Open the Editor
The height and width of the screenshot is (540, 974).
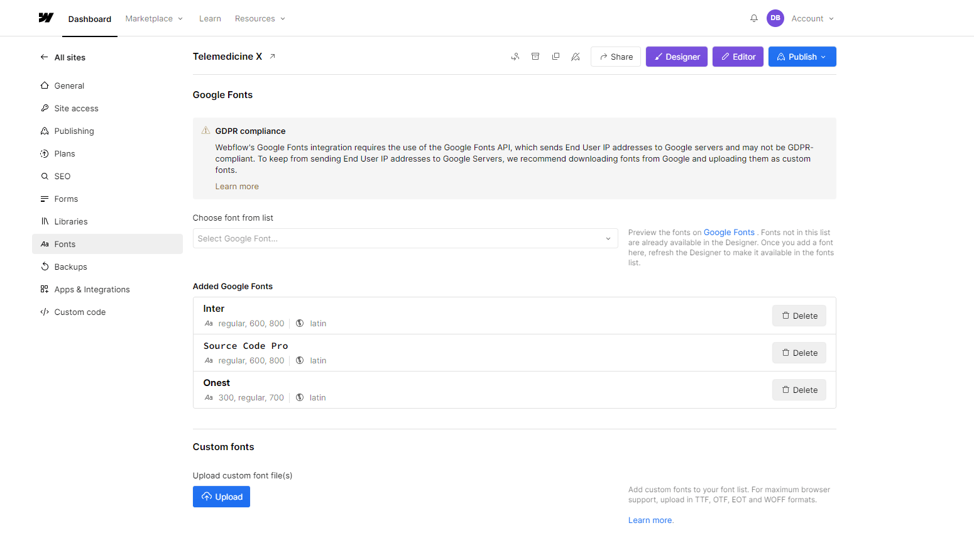[x=738, y=57]
